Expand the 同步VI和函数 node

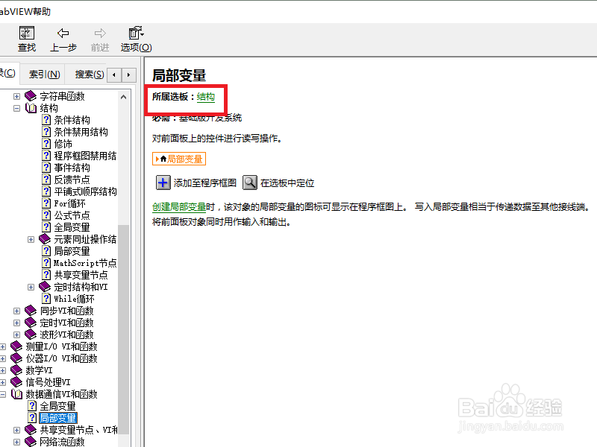16,311
